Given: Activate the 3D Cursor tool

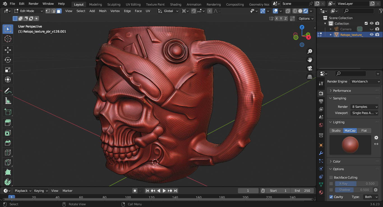Looking at the screenshot, I should pyautogui.click(x=8, y=39).
